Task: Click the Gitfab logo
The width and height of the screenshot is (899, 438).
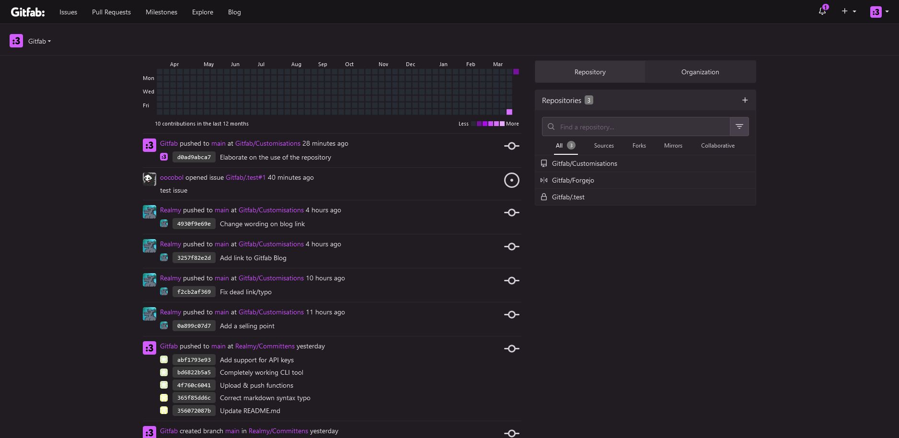Action: [27, 12]
